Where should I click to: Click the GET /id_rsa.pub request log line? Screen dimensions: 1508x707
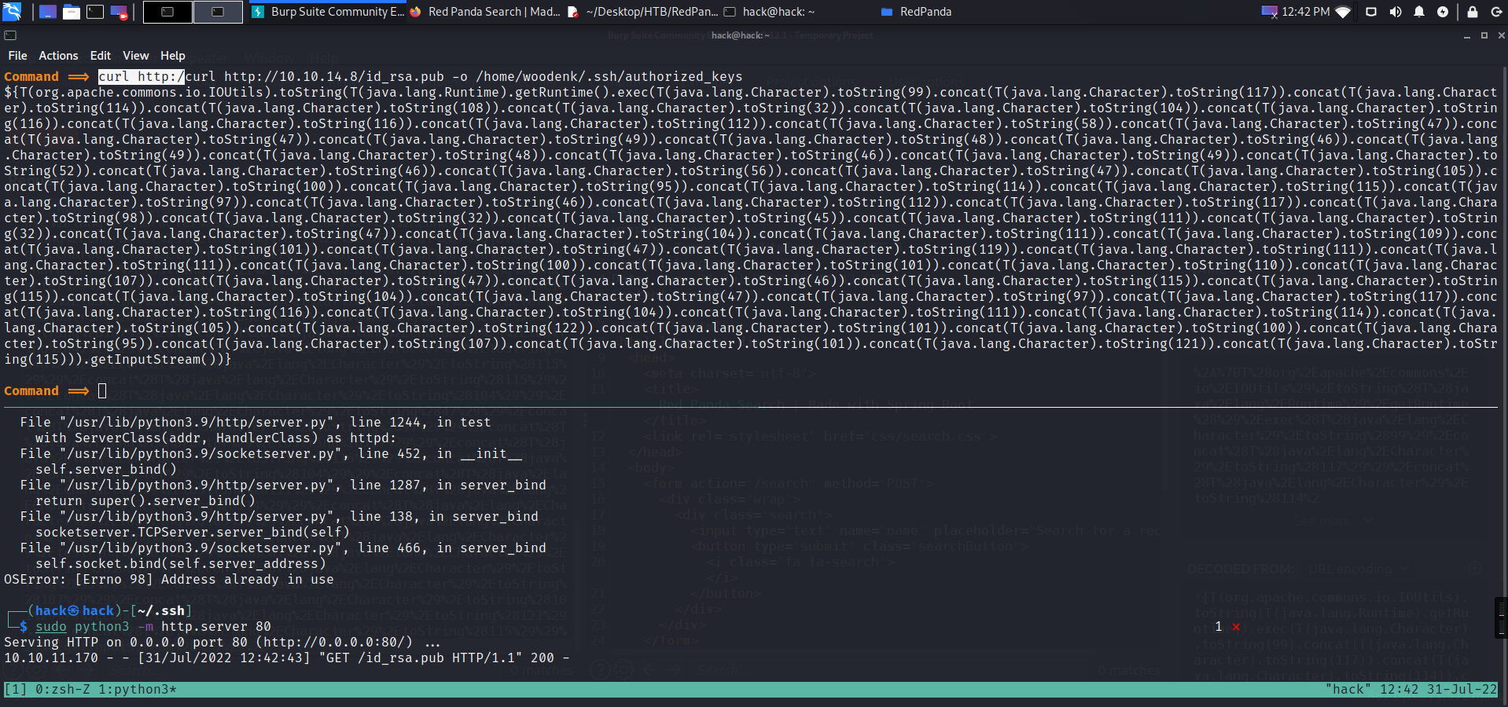click(287, 658)
